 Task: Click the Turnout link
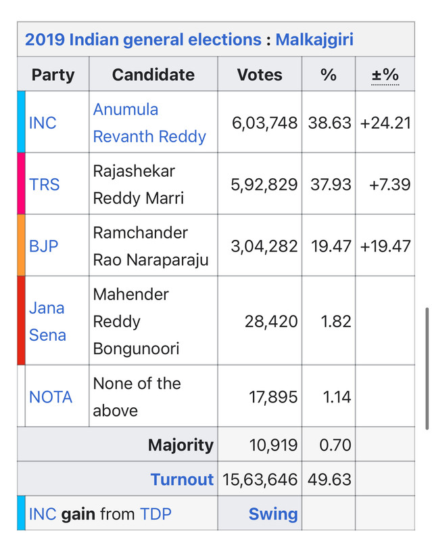click(x=182, y=480)
